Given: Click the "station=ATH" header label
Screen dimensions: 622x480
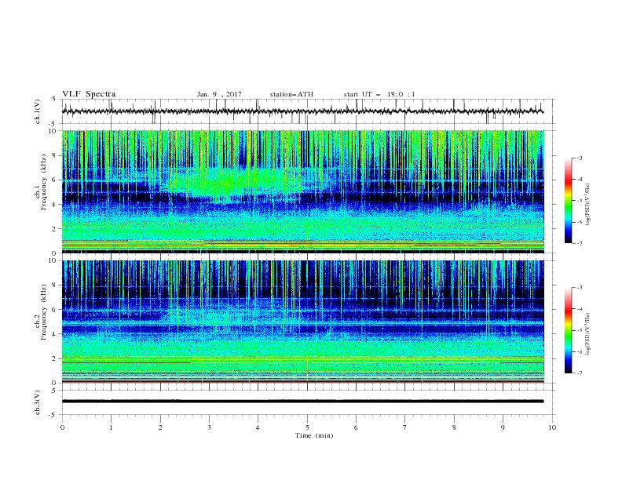Looking at the screenshot, I should pyautogui.click(x=291, y=94).
